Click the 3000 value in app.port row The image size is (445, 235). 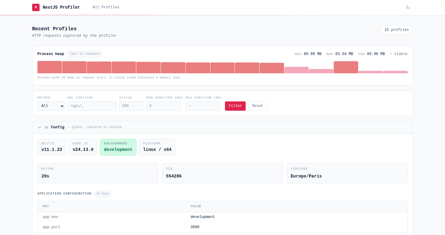point(195,227)
